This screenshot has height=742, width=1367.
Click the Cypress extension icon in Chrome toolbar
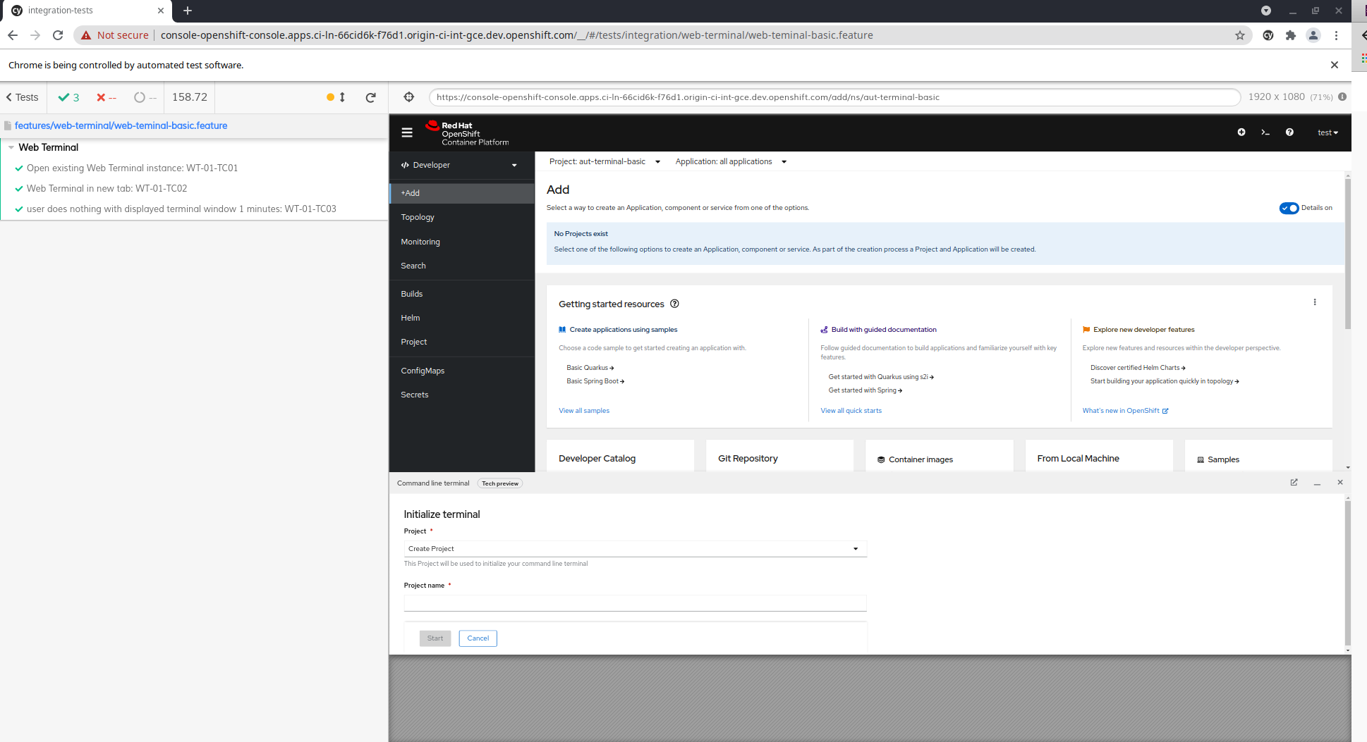point(1268,35)
